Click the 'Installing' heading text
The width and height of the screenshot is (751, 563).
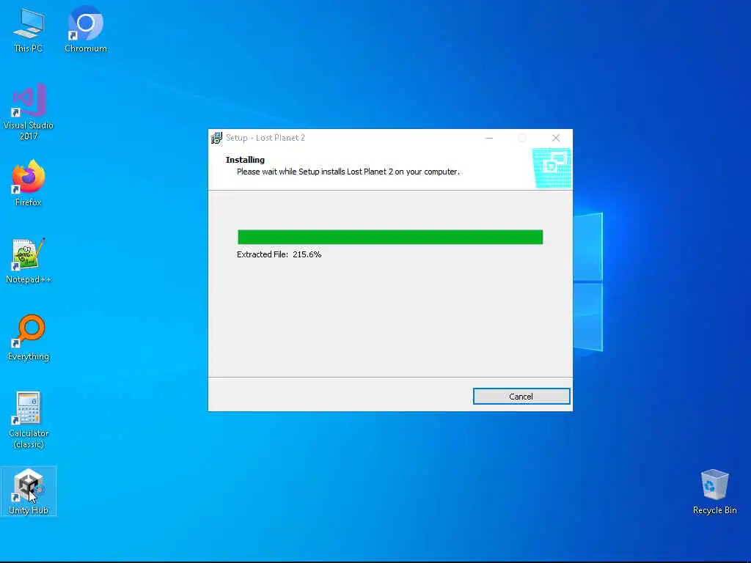coord(245,160)
